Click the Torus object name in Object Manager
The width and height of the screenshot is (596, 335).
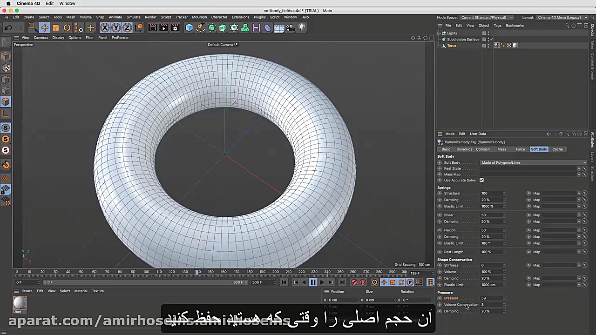pos(452,45)
